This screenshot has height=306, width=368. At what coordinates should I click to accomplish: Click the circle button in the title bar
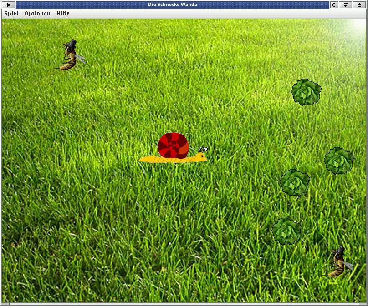[x=334, y=5]
